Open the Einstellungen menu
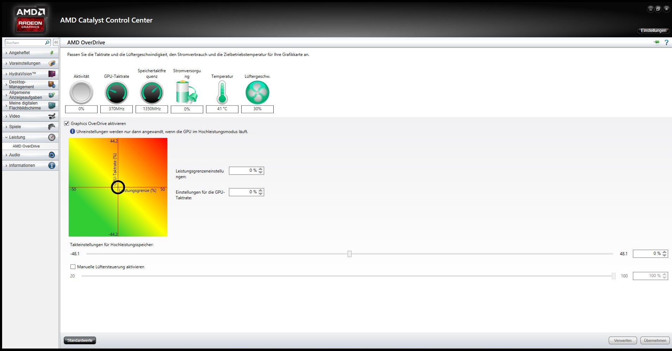 [653, 31]
